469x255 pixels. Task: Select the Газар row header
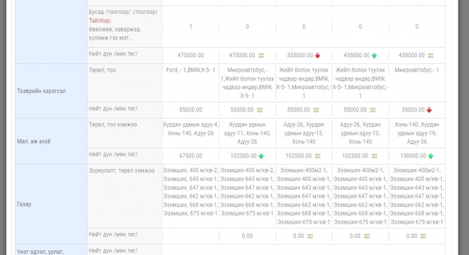click(25, 204)
